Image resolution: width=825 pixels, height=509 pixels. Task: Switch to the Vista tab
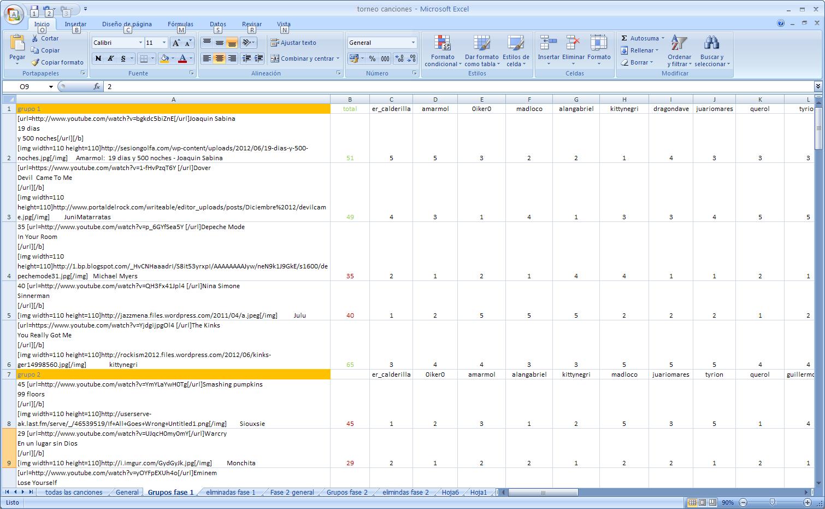(284, 24)
